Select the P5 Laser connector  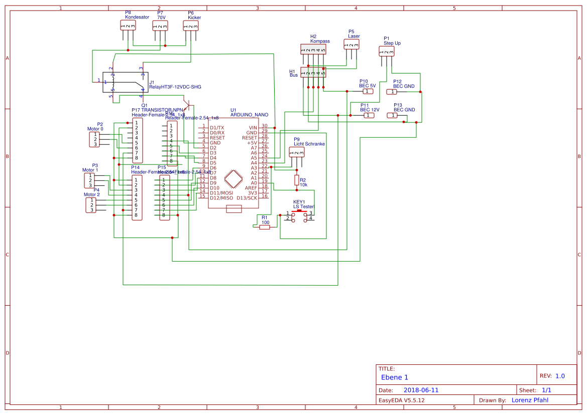click(351, 45)
